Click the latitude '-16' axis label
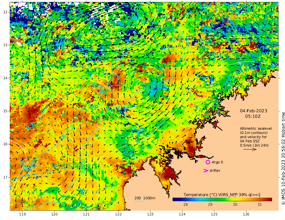 [5, 144]
